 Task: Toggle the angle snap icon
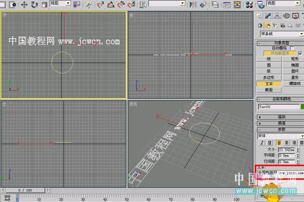[x=111, y=4]
